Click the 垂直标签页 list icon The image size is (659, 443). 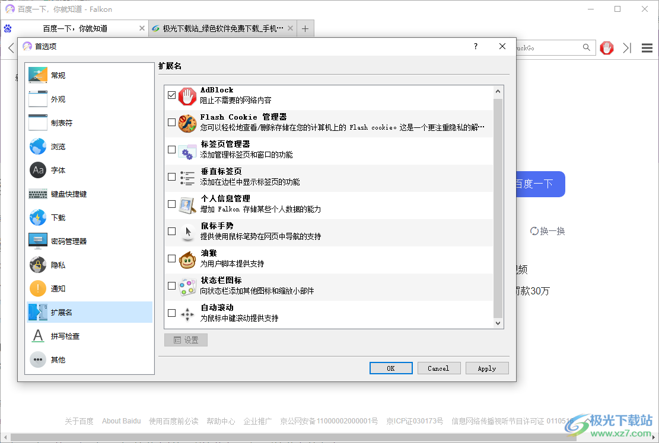pos(187,178)
